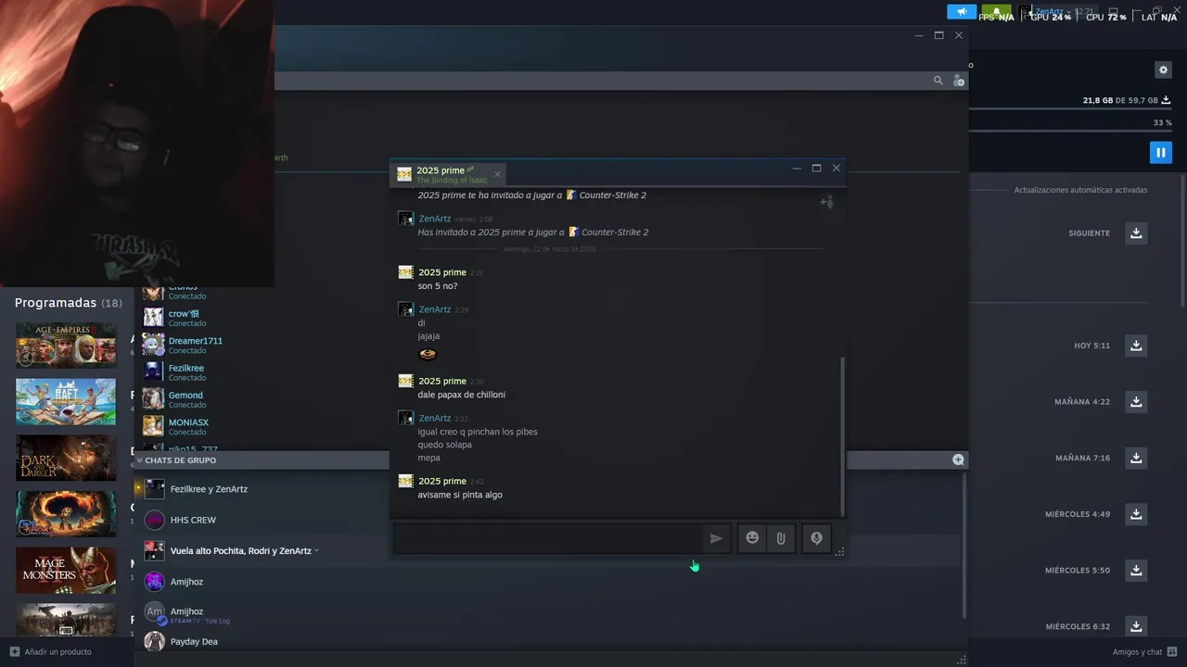Download the item scheduled HOY 5:11

[1136, 346]
